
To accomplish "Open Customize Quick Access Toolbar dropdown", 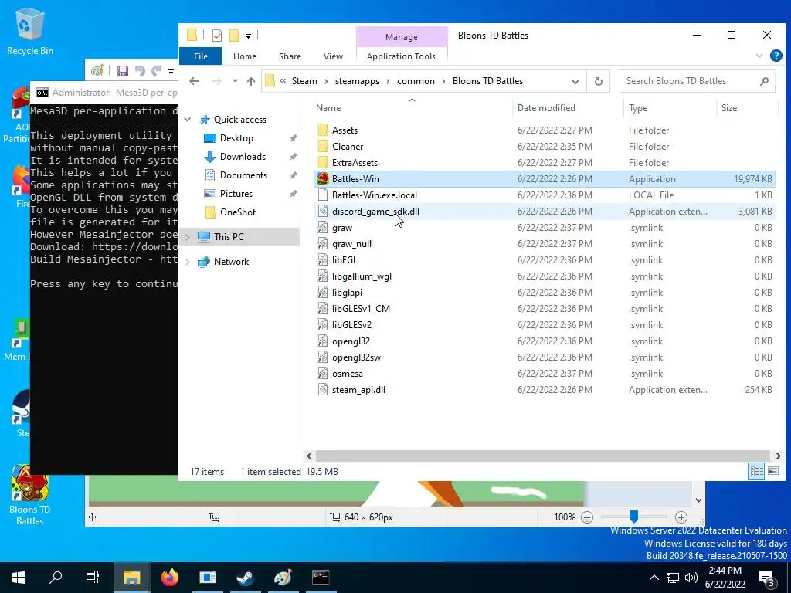I will (x=248, y=36).
